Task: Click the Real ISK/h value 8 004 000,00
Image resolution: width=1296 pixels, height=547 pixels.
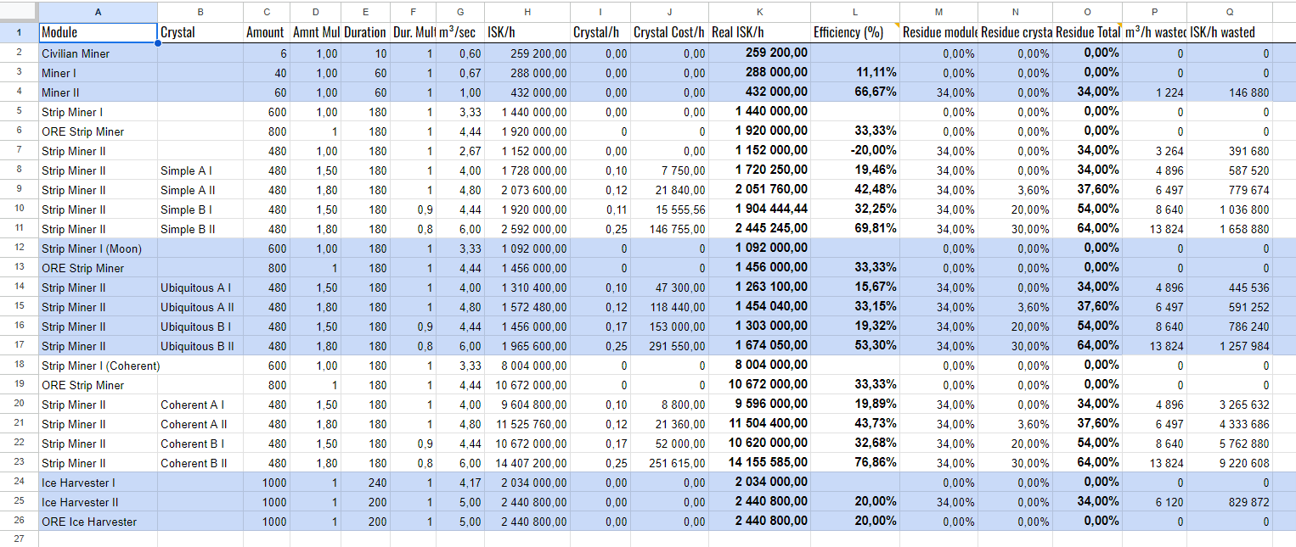Action: (759, 366)
